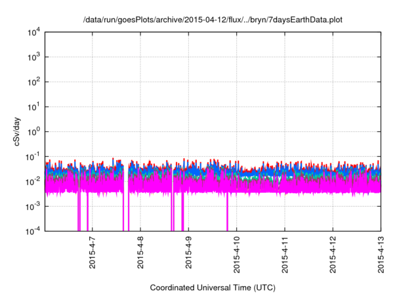Click the 10^-1 y-axis tick label
The width and height of the screenshot is (420, 294).
click(x=33, y=156)
